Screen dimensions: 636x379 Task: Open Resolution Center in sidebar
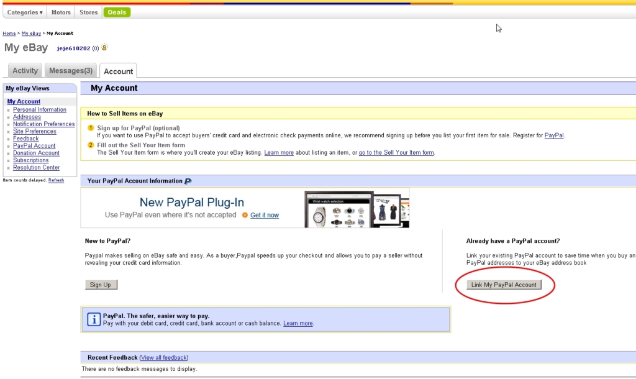36,168
